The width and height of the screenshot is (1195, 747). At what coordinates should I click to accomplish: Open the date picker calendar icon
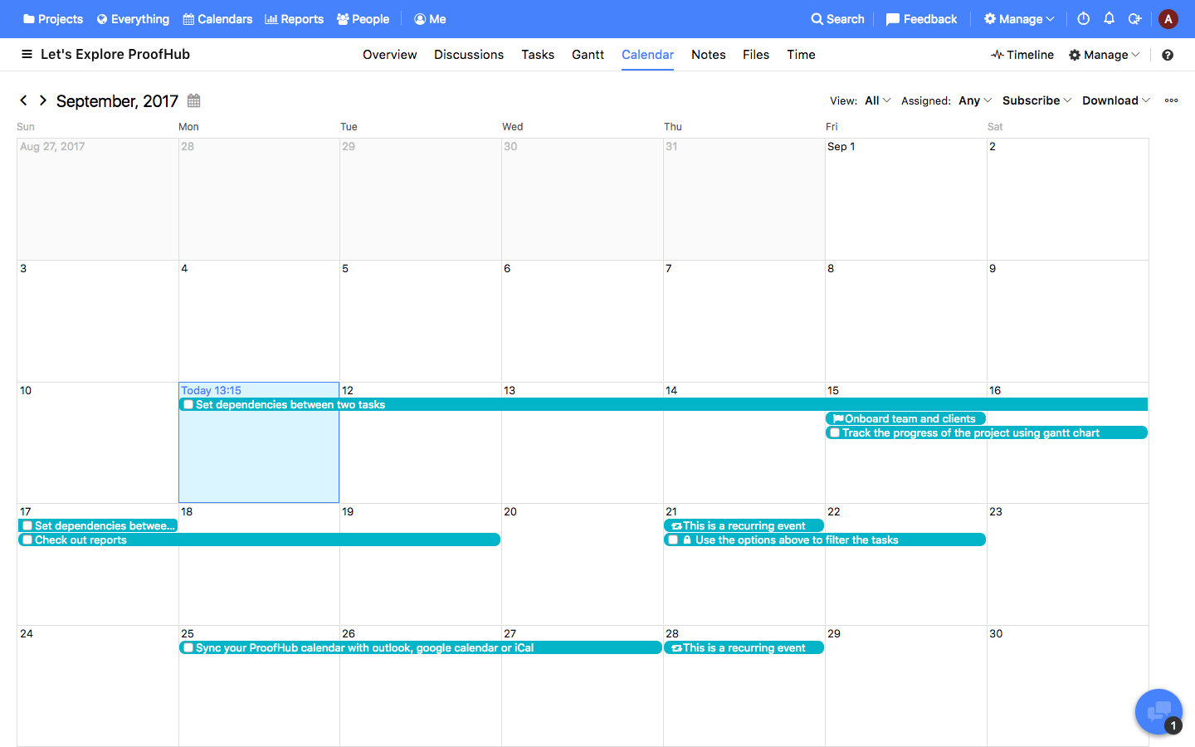click(193, 100)
